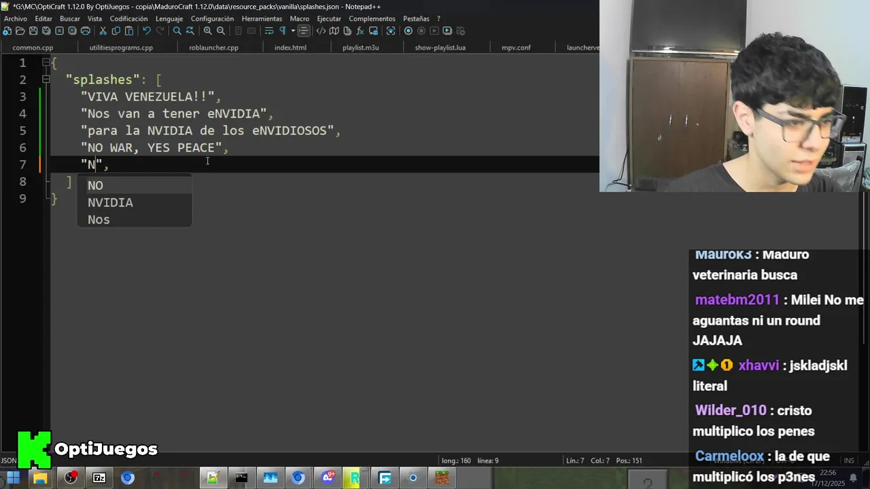
Task: Switch to utilitiesprograms.cpp tab
Action: pyautogui.click(x=121, y=48)
